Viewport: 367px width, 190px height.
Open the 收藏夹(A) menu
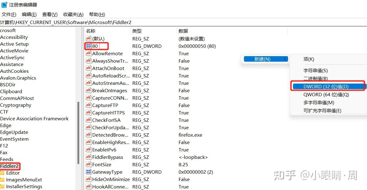click(73, 14)
